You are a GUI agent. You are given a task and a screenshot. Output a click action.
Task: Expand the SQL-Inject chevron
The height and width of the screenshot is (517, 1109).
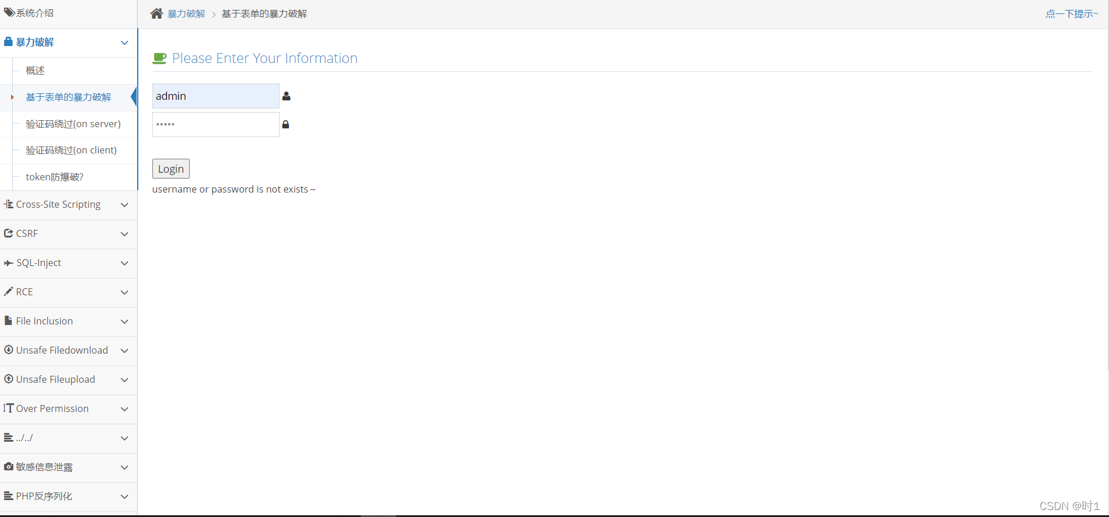(x=124, y=263)
